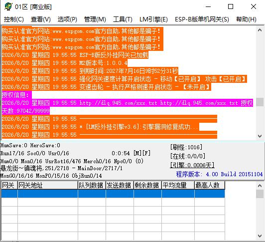
Task: Click the 授权信息: log line
Action: pos(17,95)
